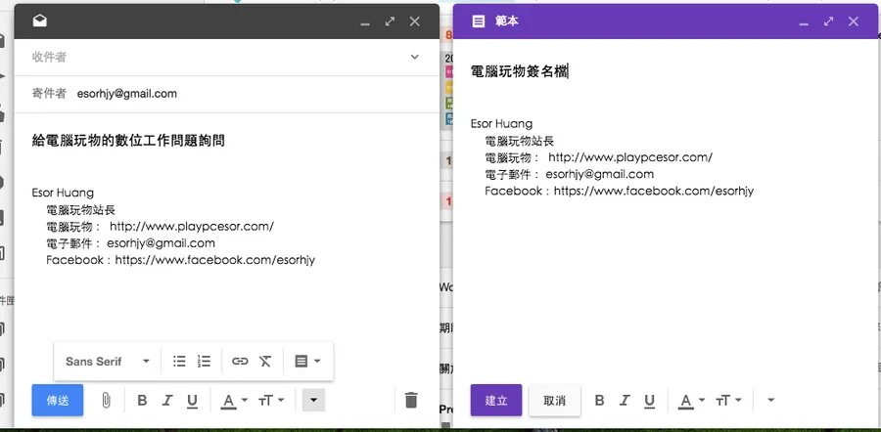Viewport: 881px width, 432px height.
Task: Open font size menu in template window
Action: coord(728,401)
